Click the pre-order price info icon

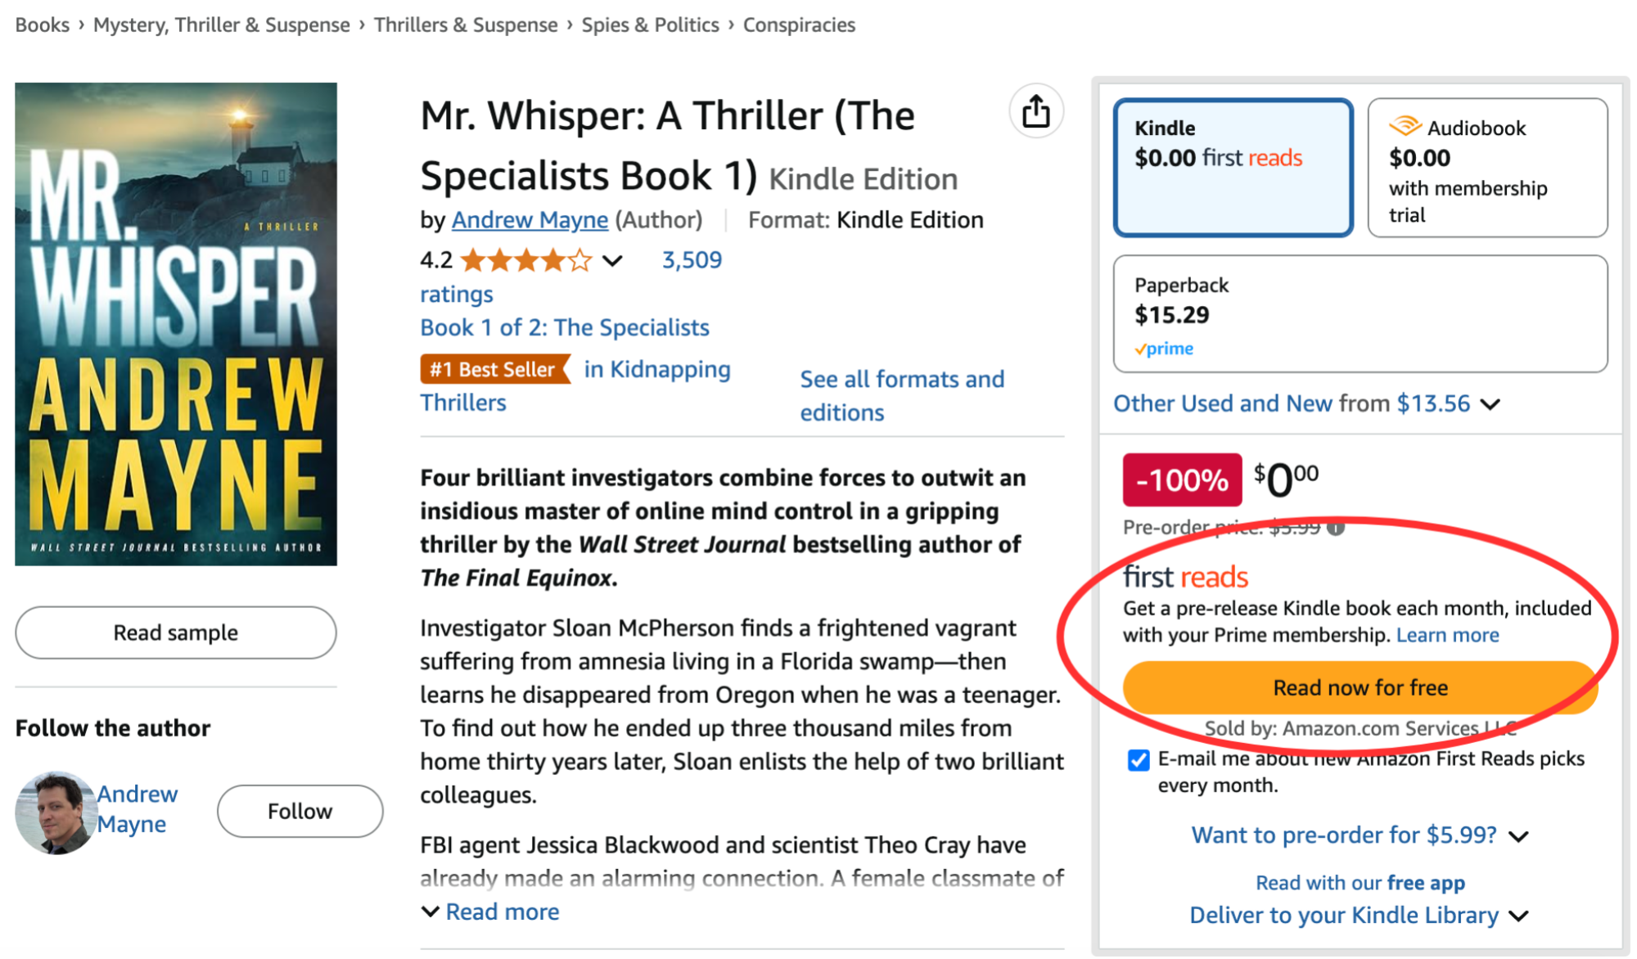(1336, 528)
